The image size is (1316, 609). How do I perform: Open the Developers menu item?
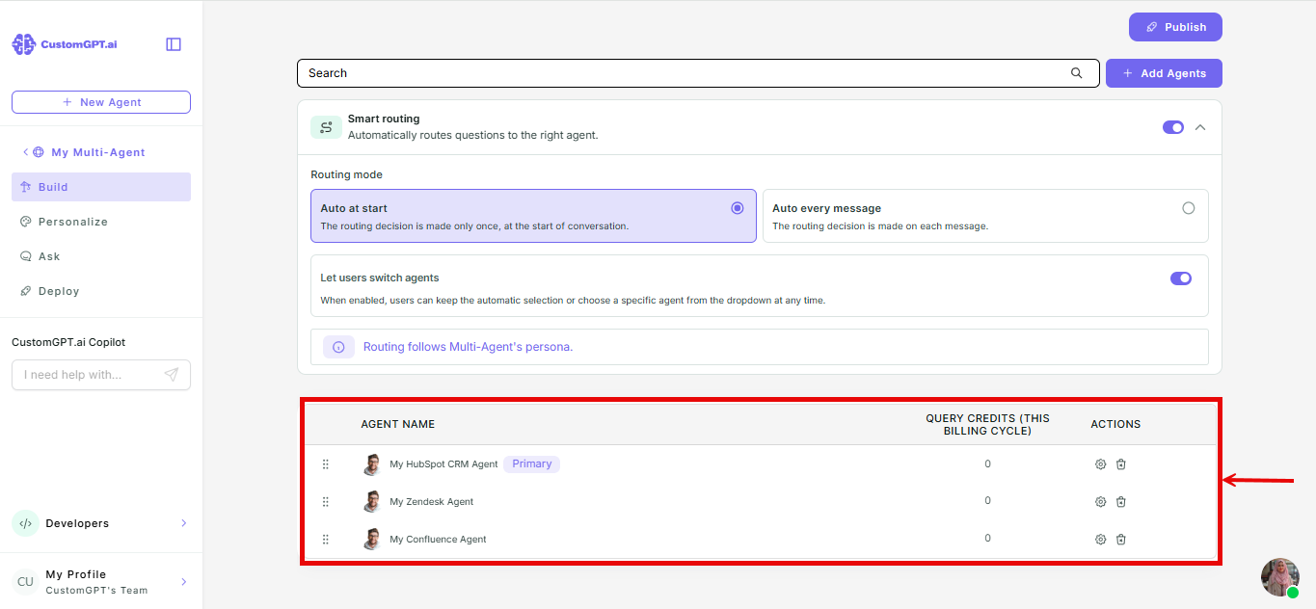[x=101, y=523]
